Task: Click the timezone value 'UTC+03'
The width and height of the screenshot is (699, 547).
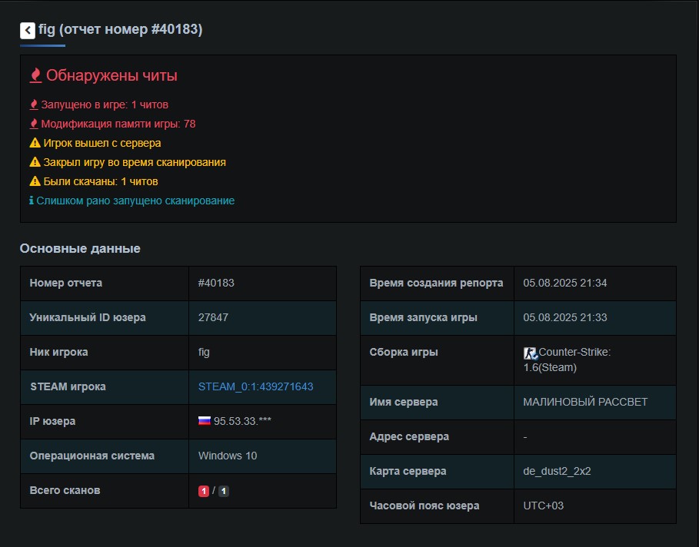Action: [x=544, y=506]
